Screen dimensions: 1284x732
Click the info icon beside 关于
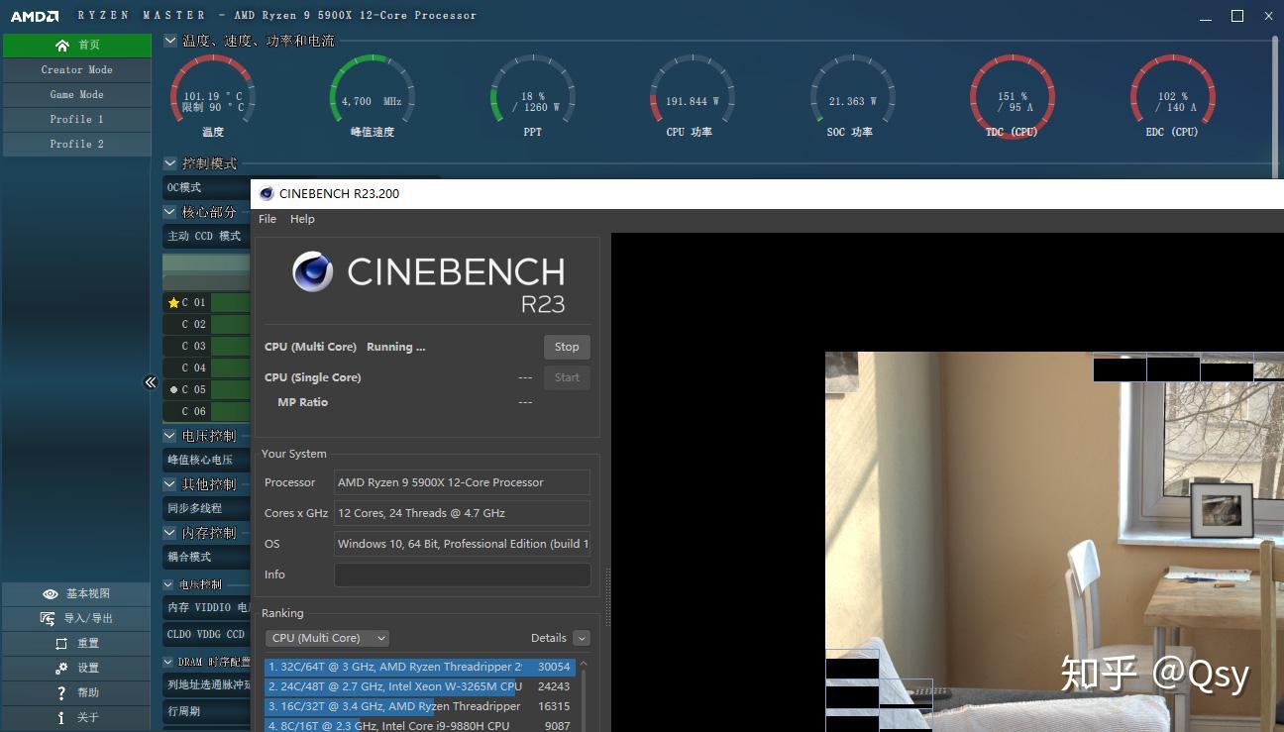click(61, 717)
